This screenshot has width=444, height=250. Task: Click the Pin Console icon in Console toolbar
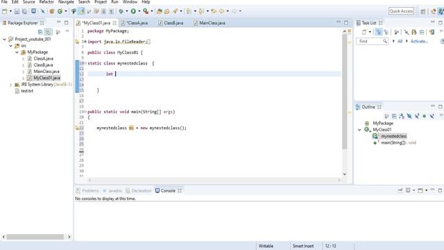coord(400,190)
